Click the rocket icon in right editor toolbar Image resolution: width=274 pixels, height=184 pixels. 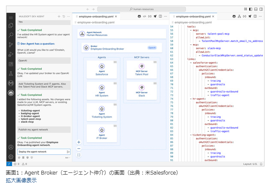(250, 16)
